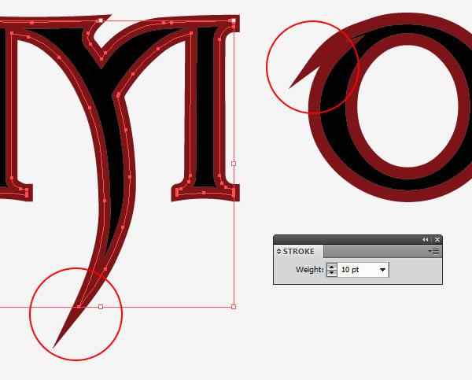This screenshot has width=472, height=380.
Task: Cycle Stroke panel display via tab arrows
Action: (278, 252)
